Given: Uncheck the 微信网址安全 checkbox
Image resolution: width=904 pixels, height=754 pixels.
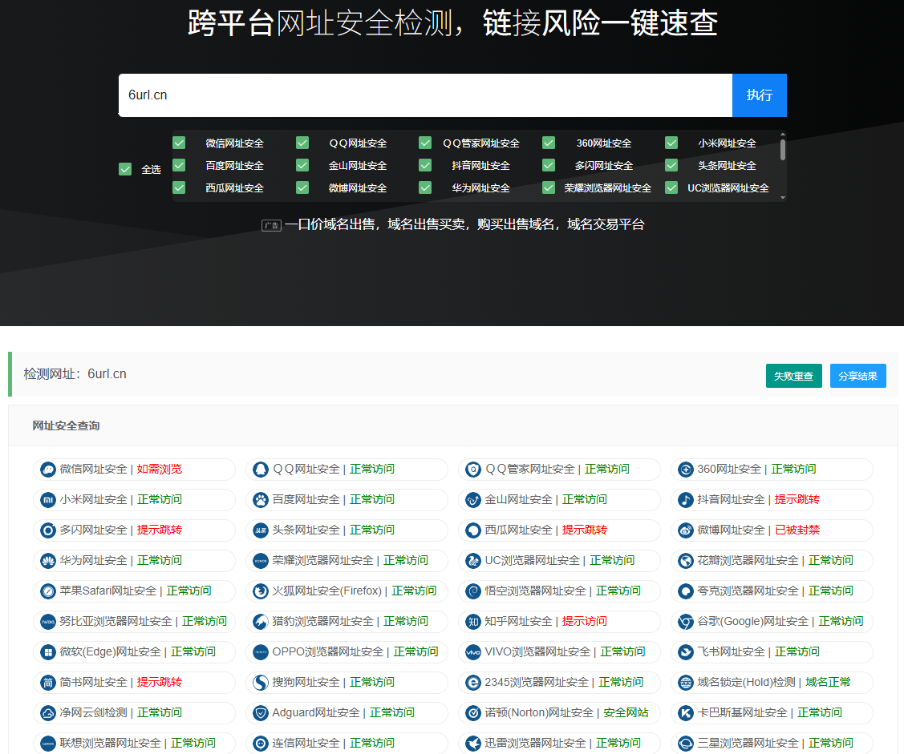Looking at the screenshot, I should point(180,143).
